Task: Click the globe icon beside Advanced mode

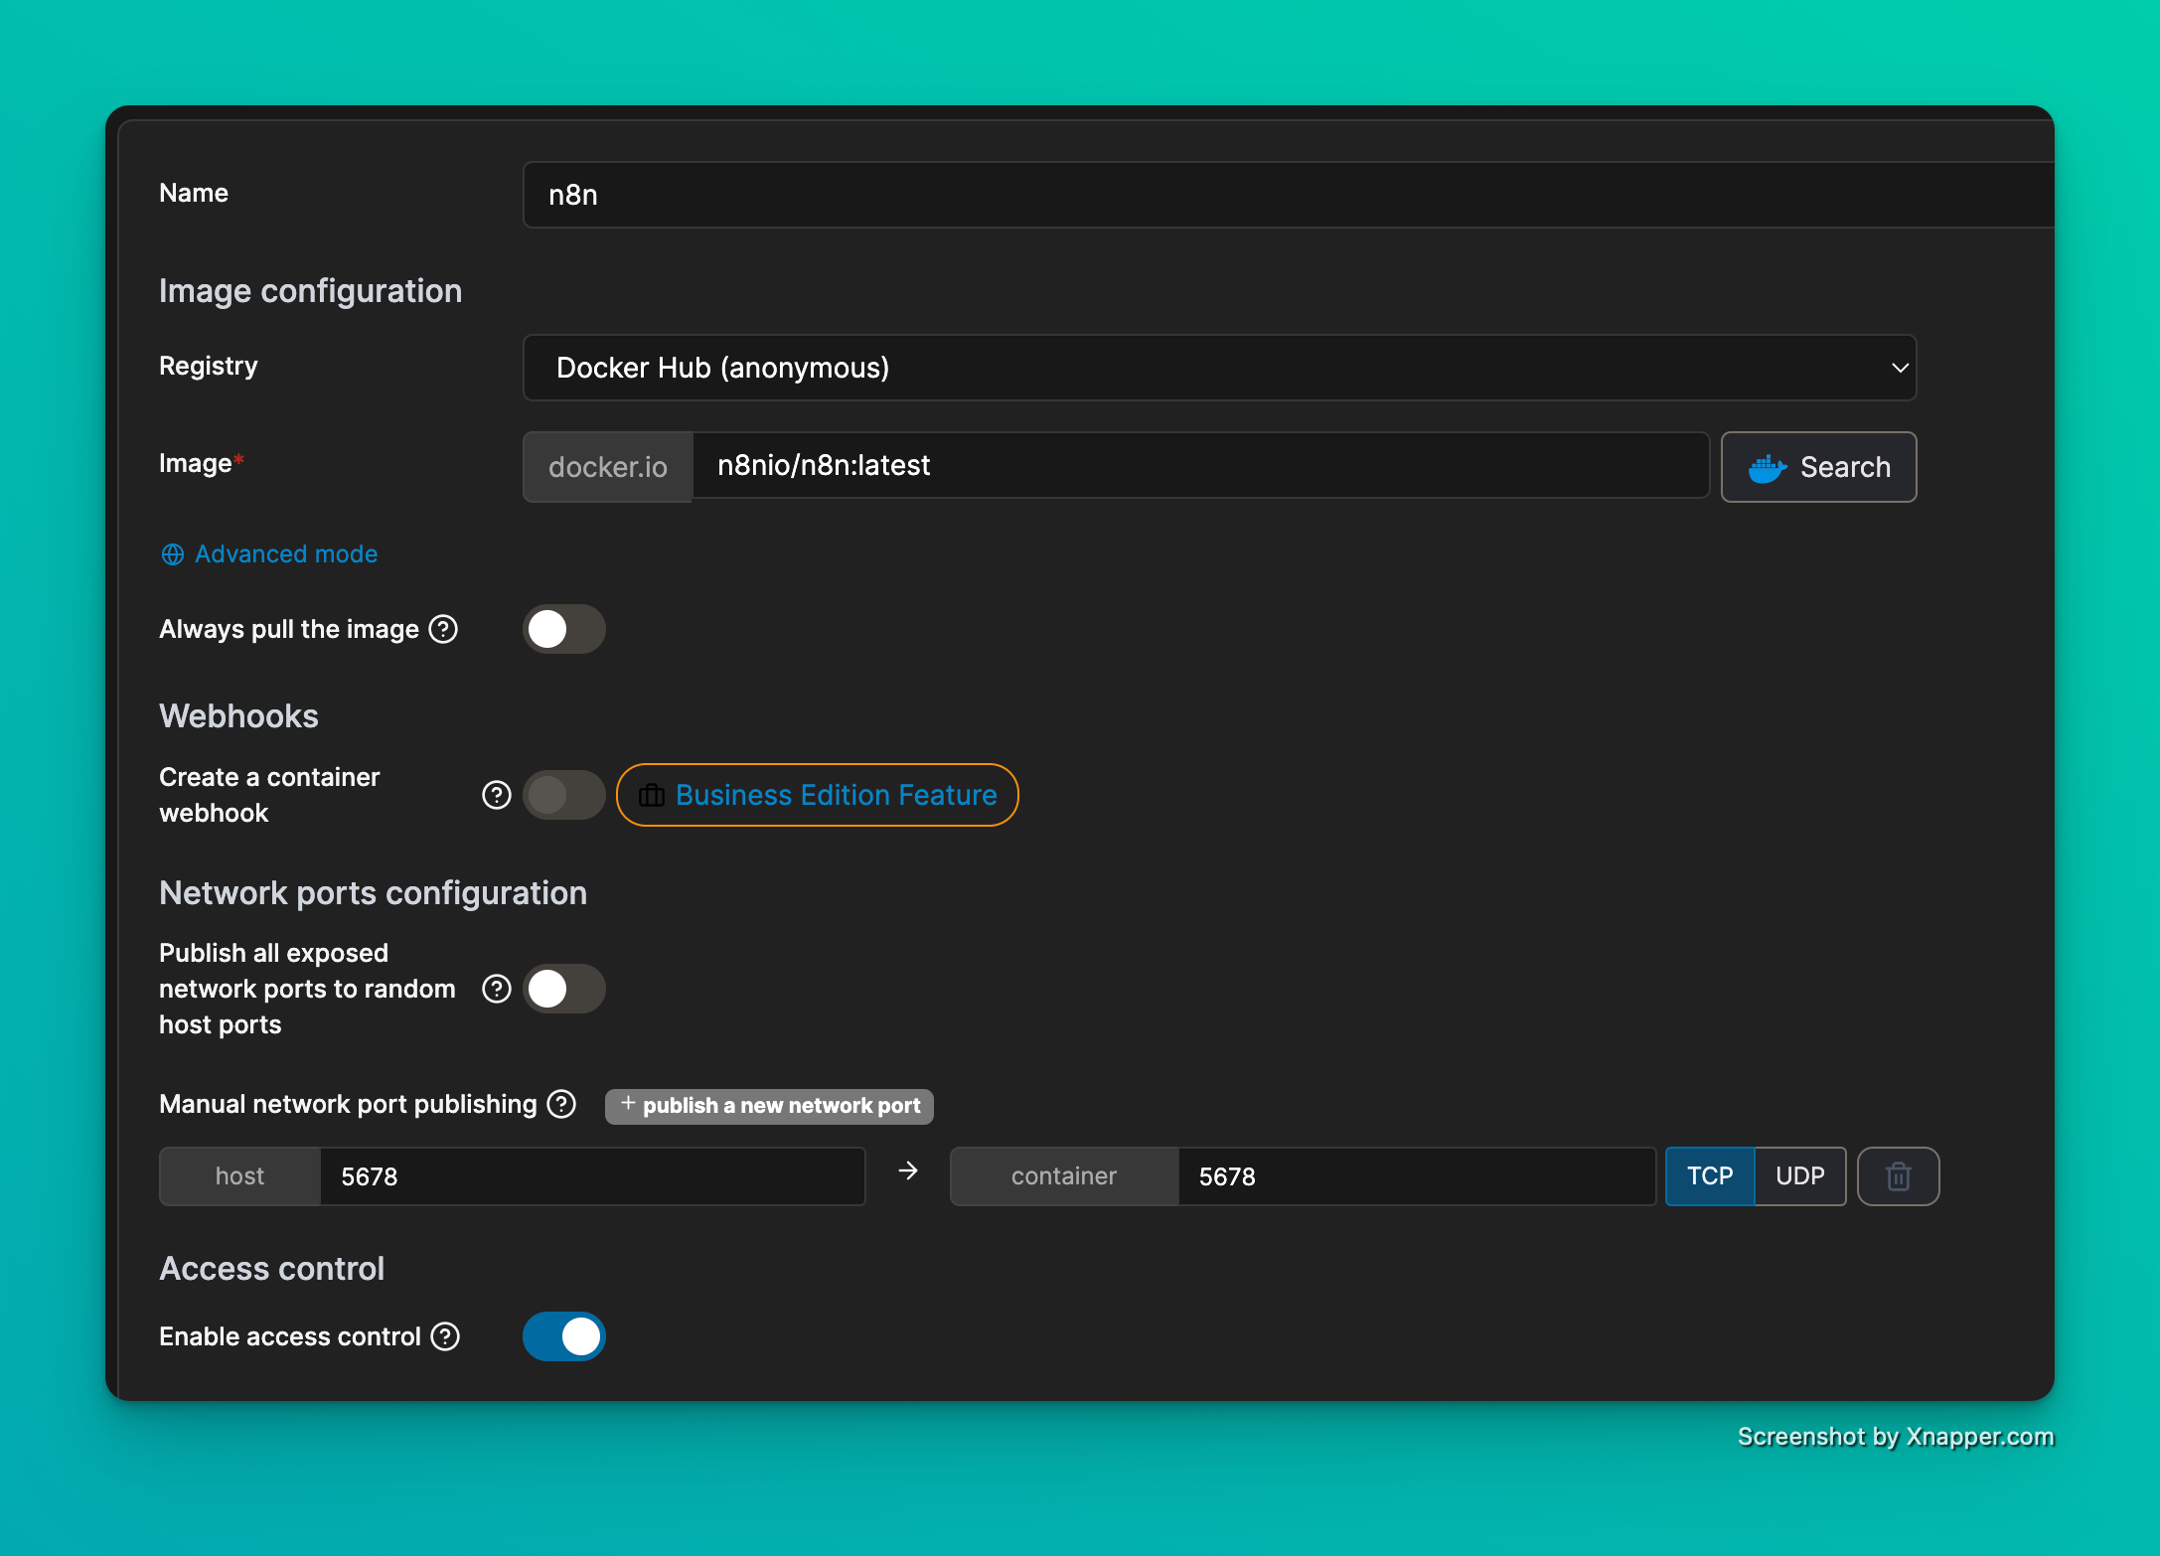Action: 173,554
